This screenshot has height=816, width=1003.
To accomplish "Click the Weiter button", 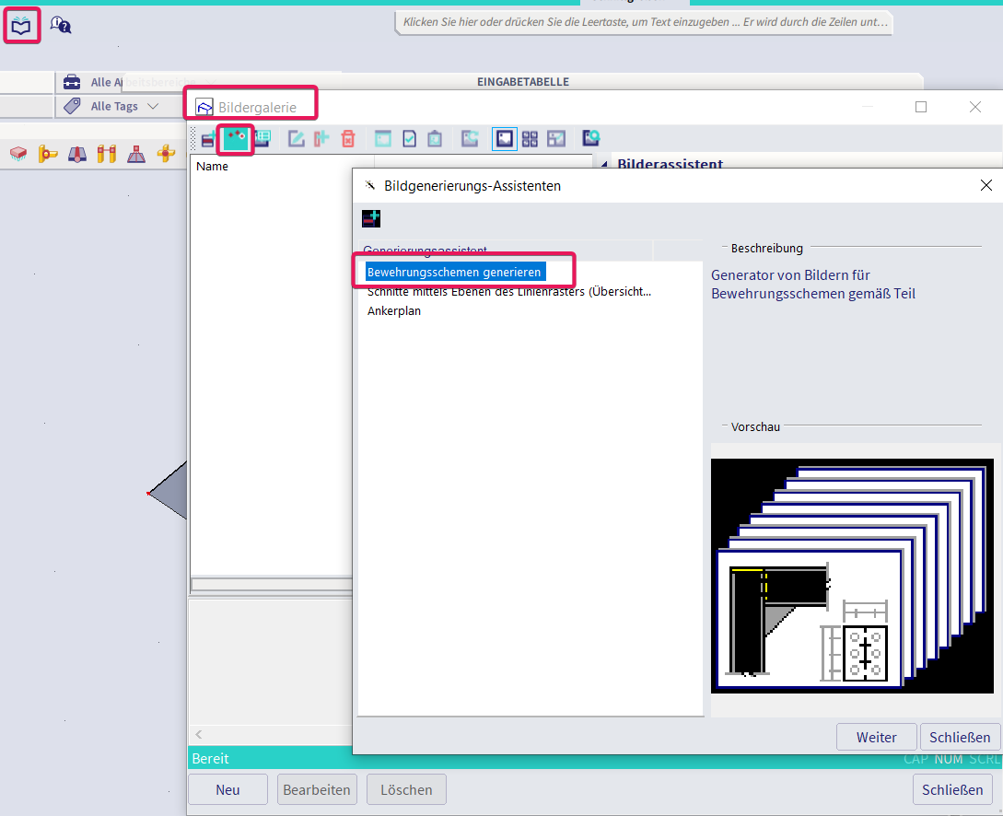I will click(x=876, y=738).
